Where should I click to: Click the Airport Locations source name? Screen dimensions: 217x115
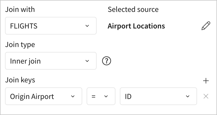click(x=136, y=26)
